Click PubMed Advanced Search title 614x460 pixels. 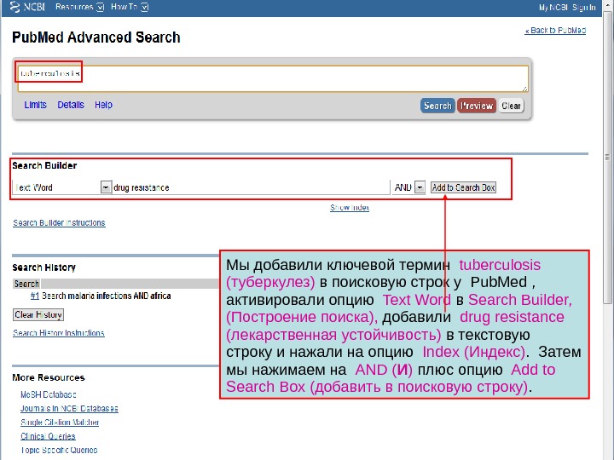96,37
